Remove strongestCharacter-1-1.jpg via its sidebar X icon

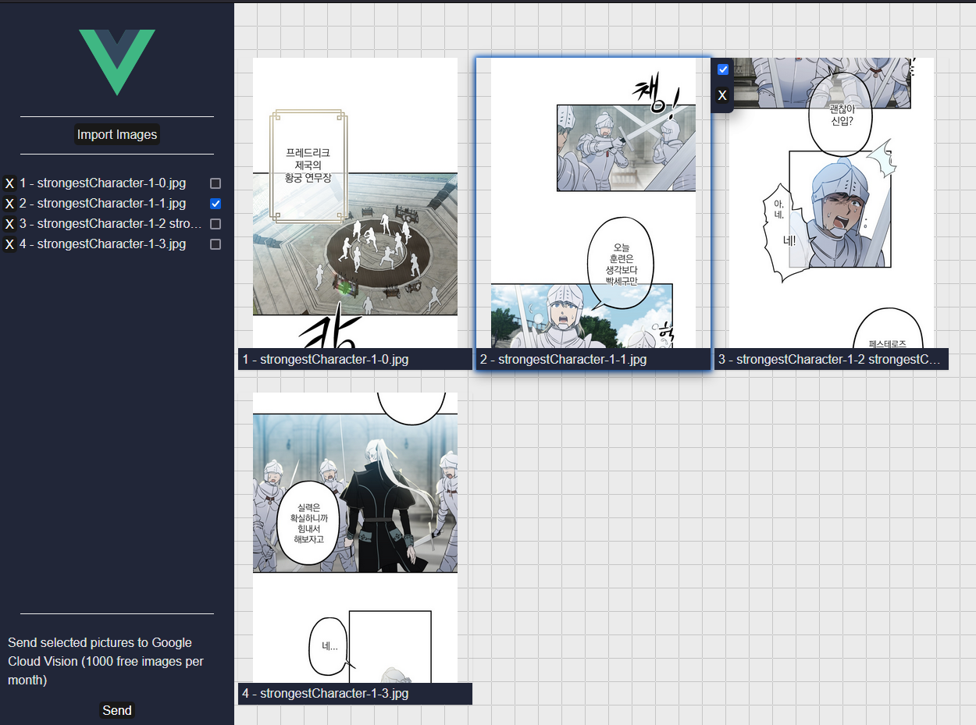pos(9,204)
